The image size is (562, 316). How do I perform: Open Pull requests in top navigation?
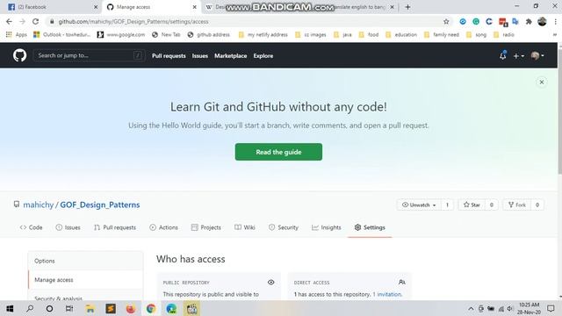click(x=169, y=56)
